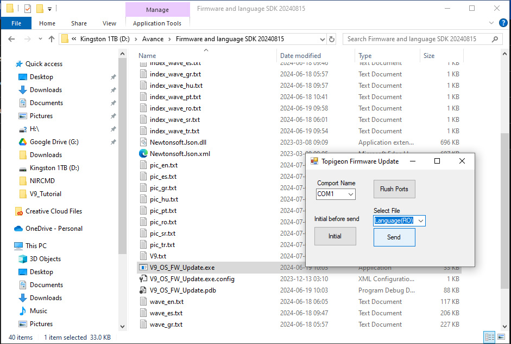Select the index_wave_gr.txt file

coord(175,74)
